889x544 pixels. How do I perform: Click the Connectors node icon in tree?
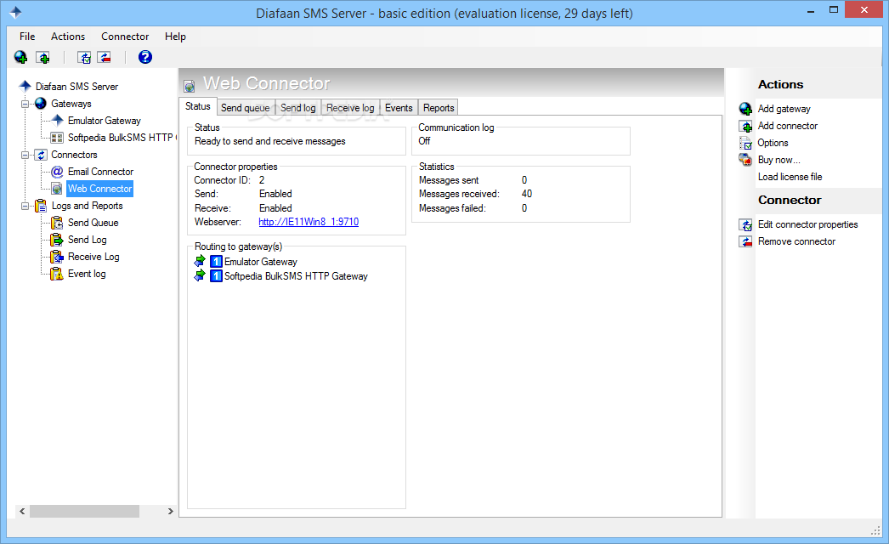tap(40, 155)
